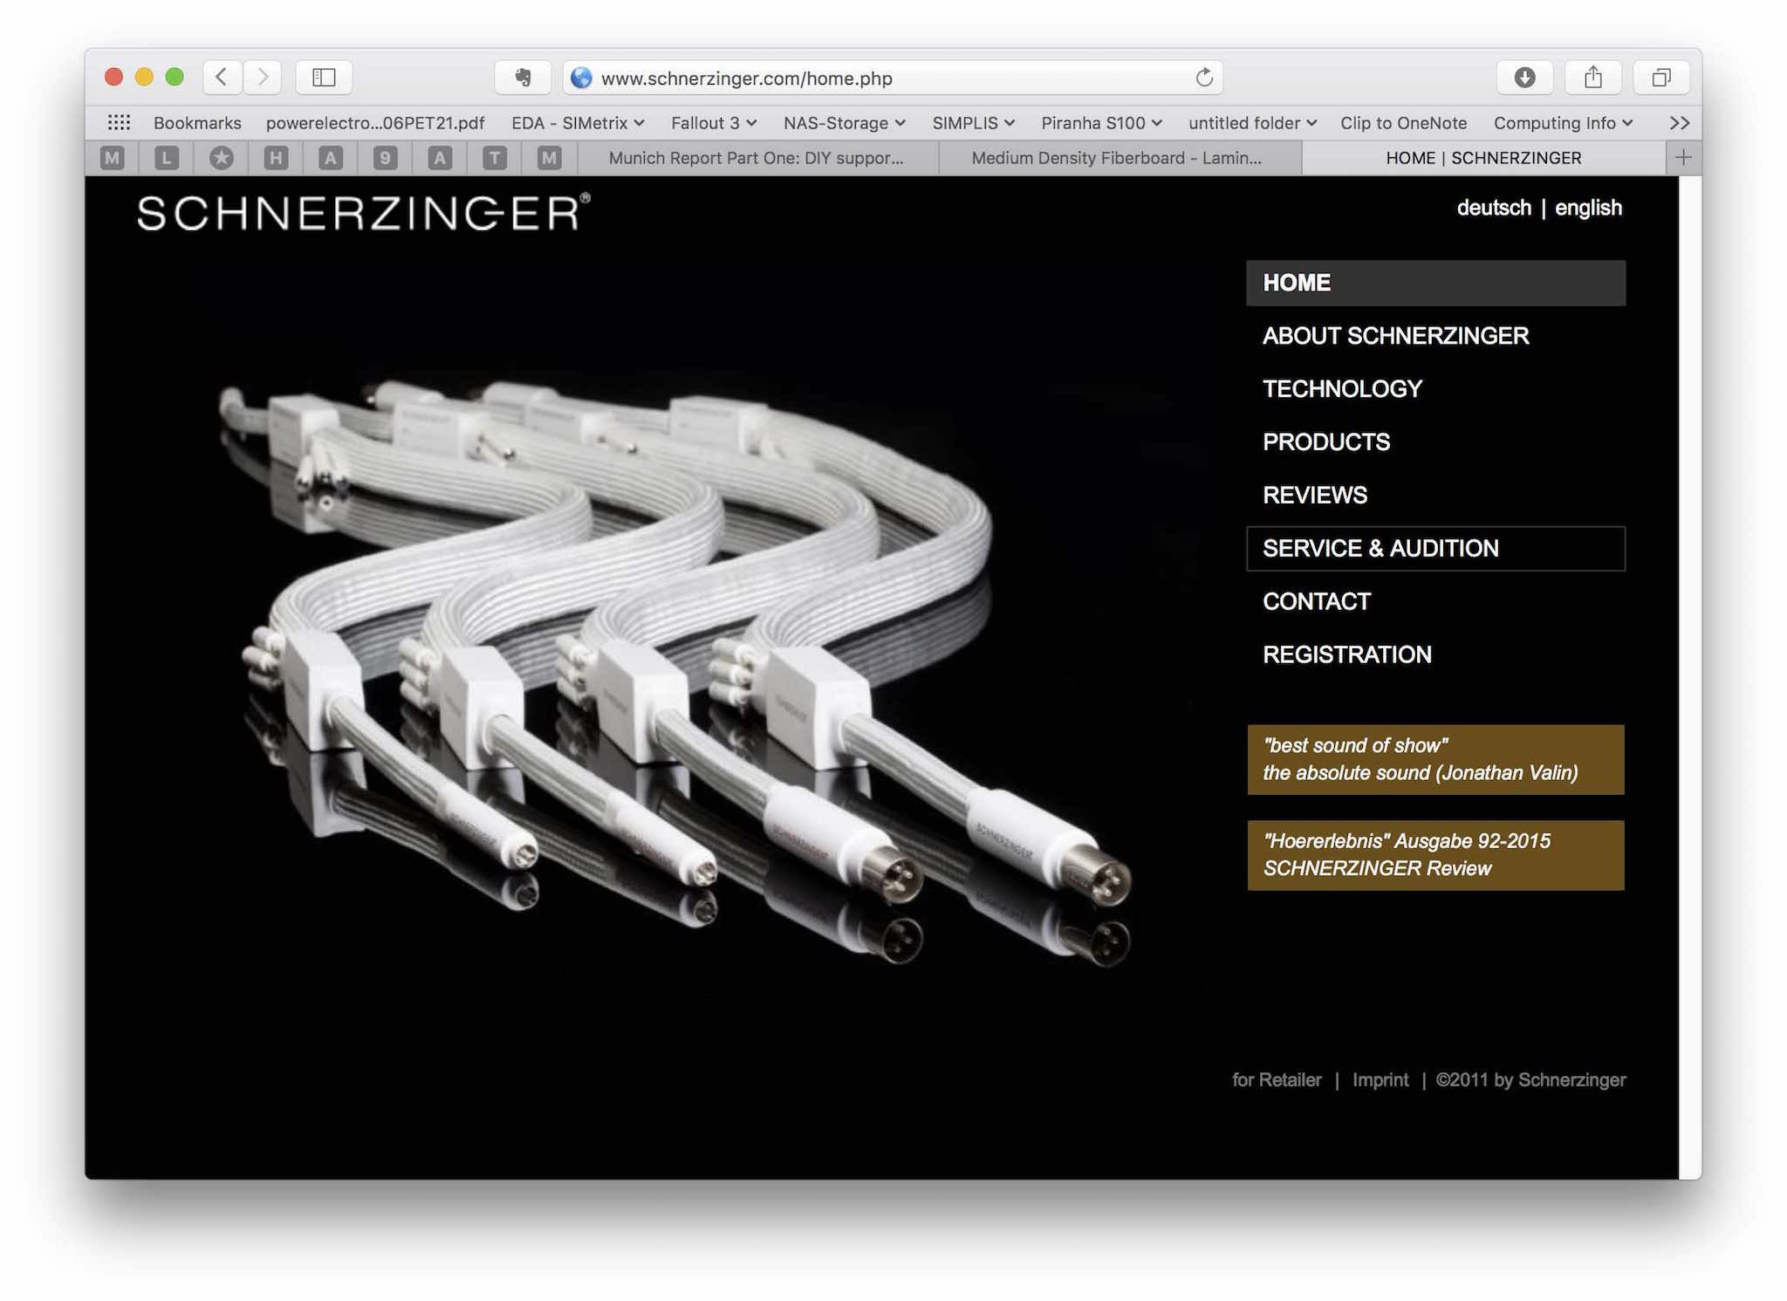
Task: Switch to the pinned T tab
Action: pos(495,158)
